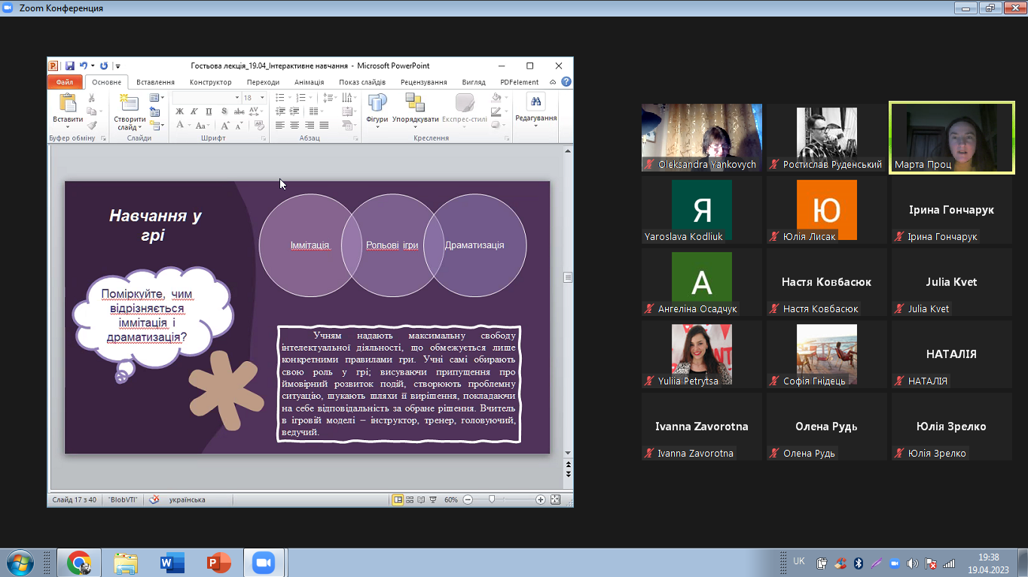This screenshot has width=1028, height=577.
Task: Click the Файл file button
Action: (x=65, y=82)
